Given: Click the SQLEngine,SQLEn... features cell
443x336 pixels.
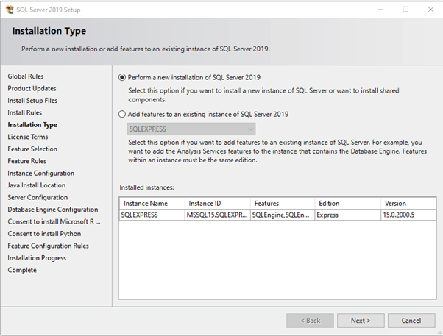Looking at the screenshot, I should (x=283, y=215).
